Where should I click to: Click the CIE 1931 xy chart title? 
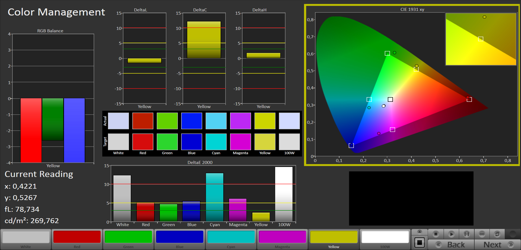(x=412, y=10)
